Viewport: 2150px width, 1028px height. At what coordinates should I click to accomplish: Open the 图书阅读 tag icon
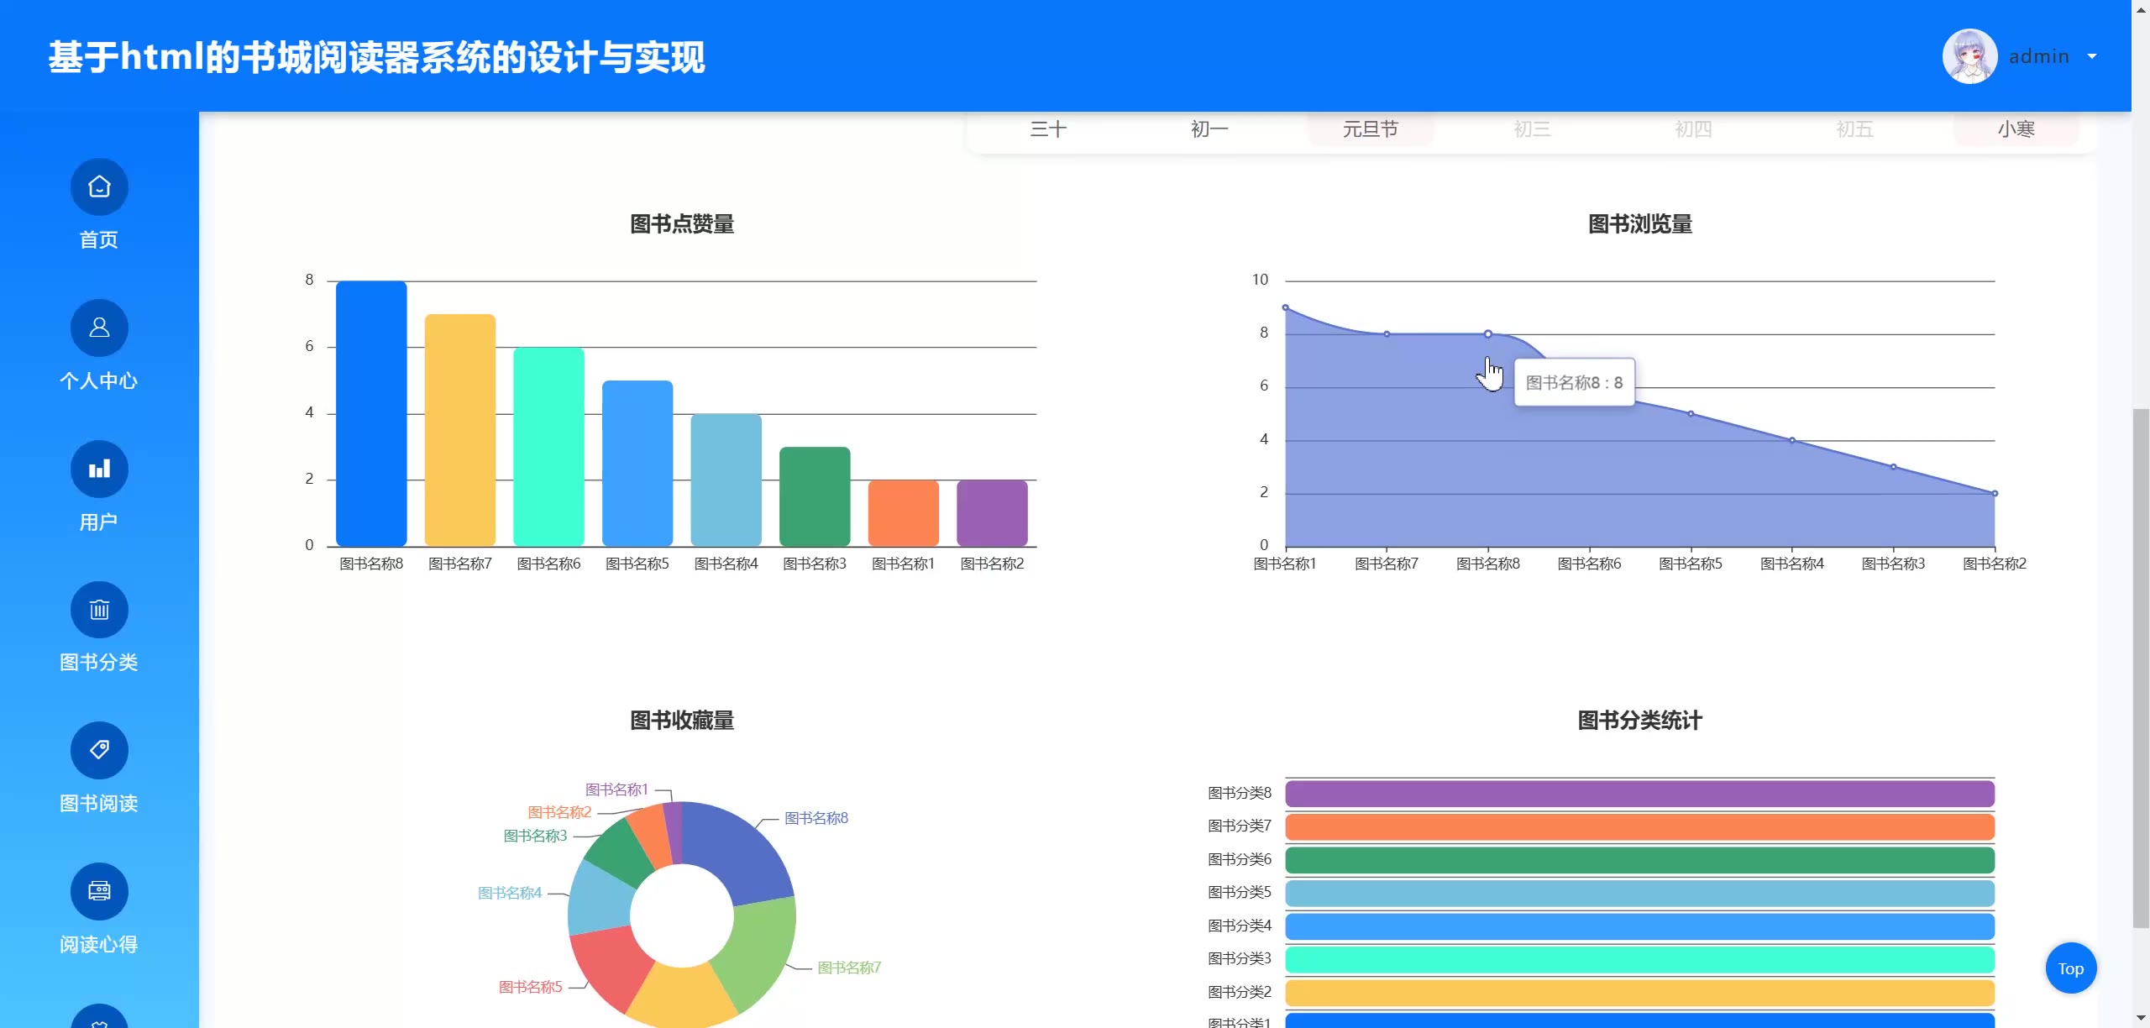click(99, 750)
